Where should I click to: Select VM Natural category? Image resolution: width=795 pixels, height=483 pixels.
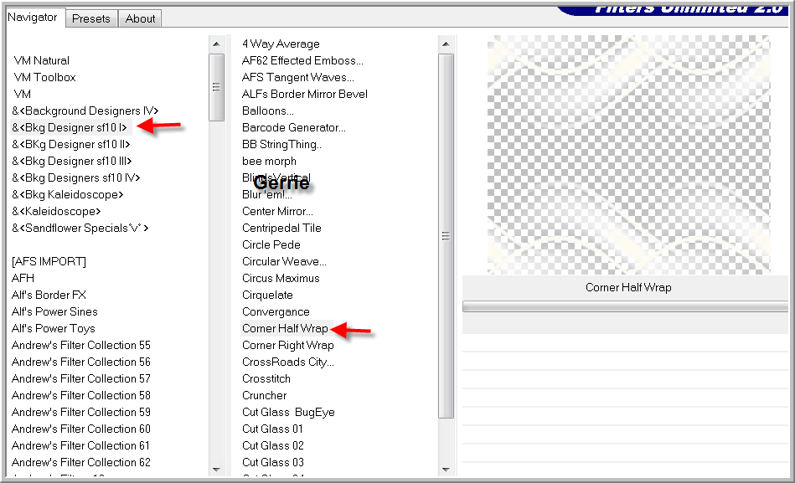42,61
